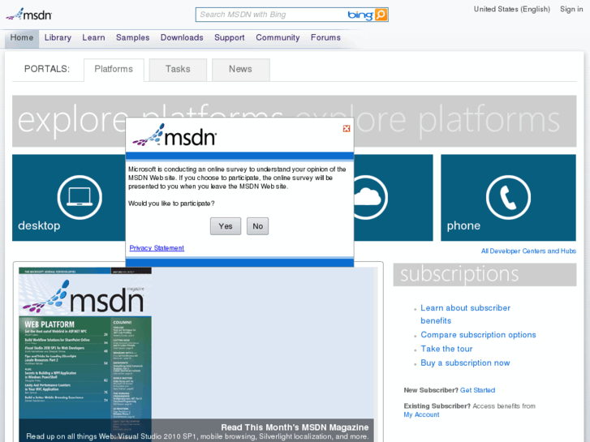Decline the survey with No
The height and width of the screenshot is (442, 590).
(x=258, y=226)
